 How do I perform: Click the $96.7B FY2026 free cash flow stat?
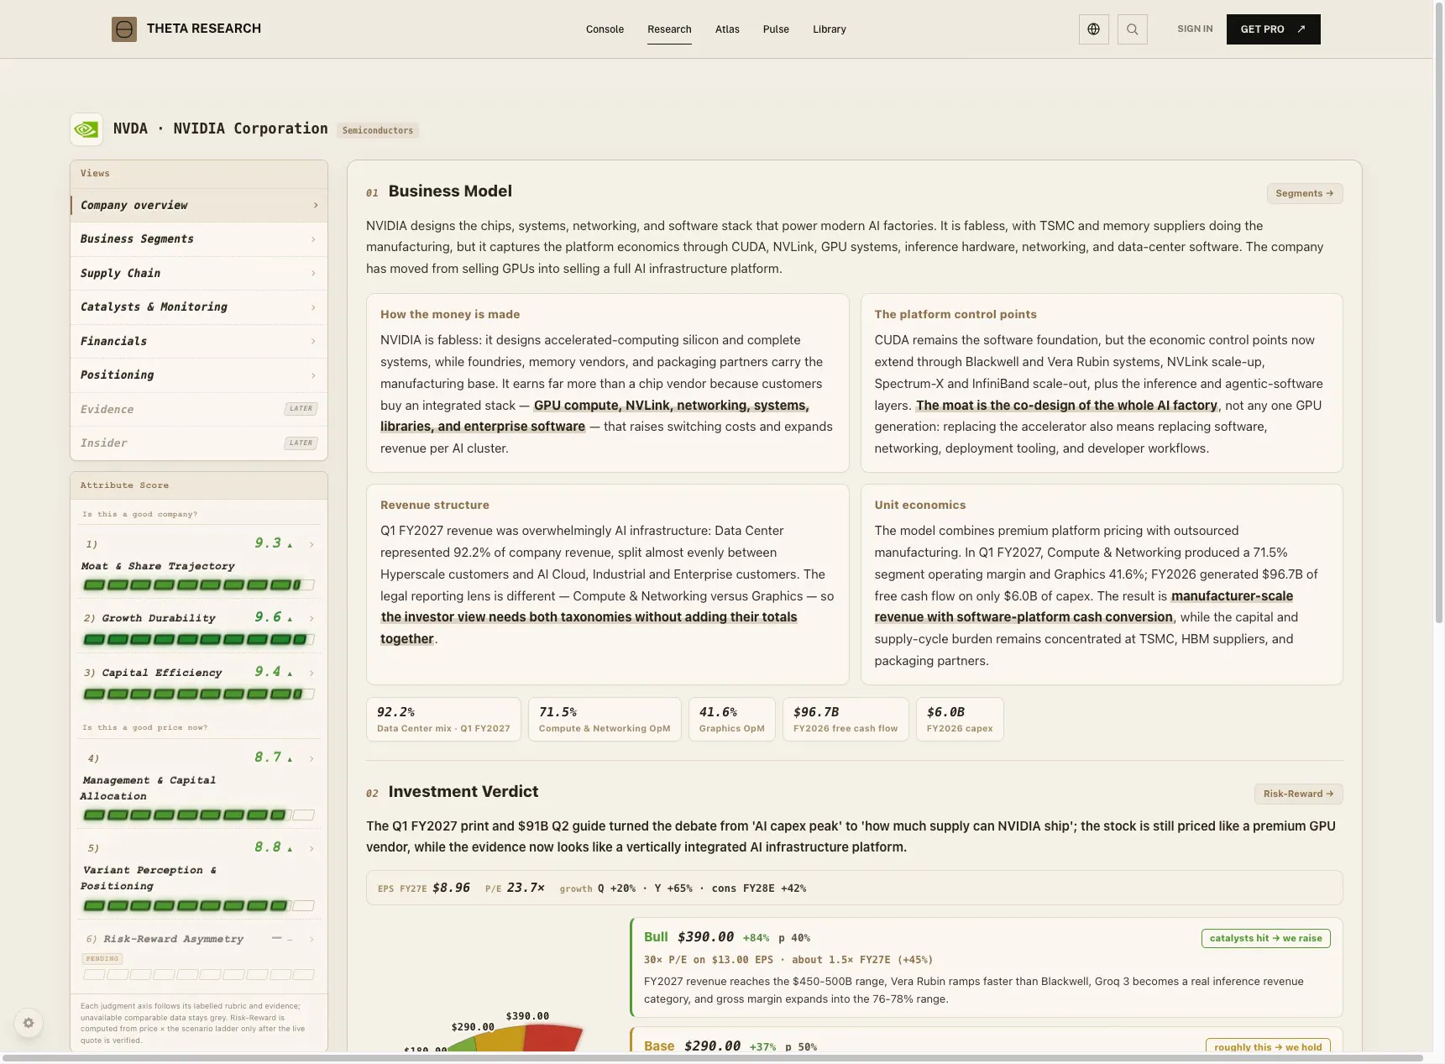click(x=846, y=720)
